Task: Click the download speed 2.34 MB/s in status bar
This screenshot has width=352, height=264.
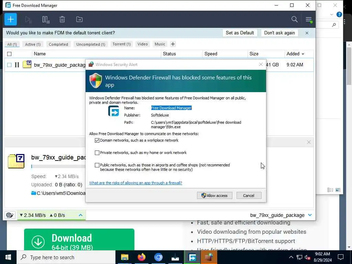Action: pos(33,215)
